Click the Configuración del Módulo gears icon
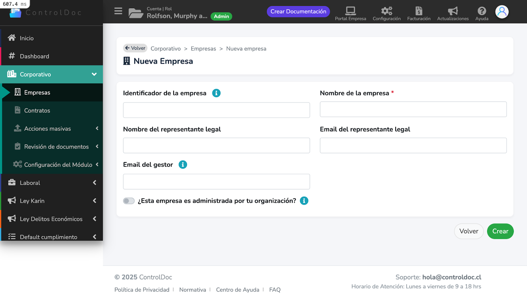527x304 pixels. [17, 164]
